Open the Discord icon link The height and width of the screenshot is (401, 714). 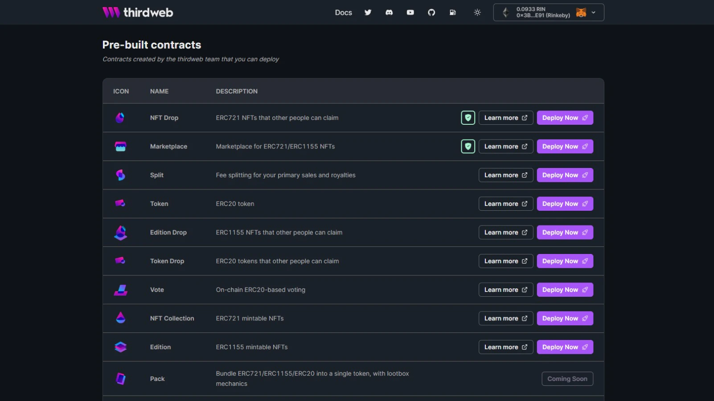(389, 12)
